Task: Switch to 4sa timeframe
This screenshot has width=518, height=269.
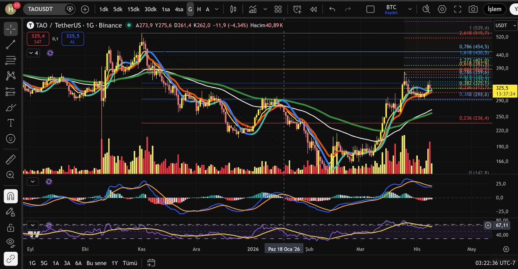Action: tap(179, 9)
